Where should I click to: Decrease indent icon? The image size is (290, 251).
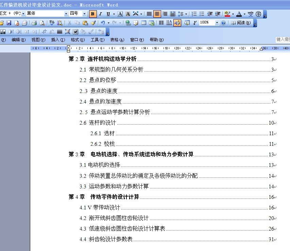point(210,14)
